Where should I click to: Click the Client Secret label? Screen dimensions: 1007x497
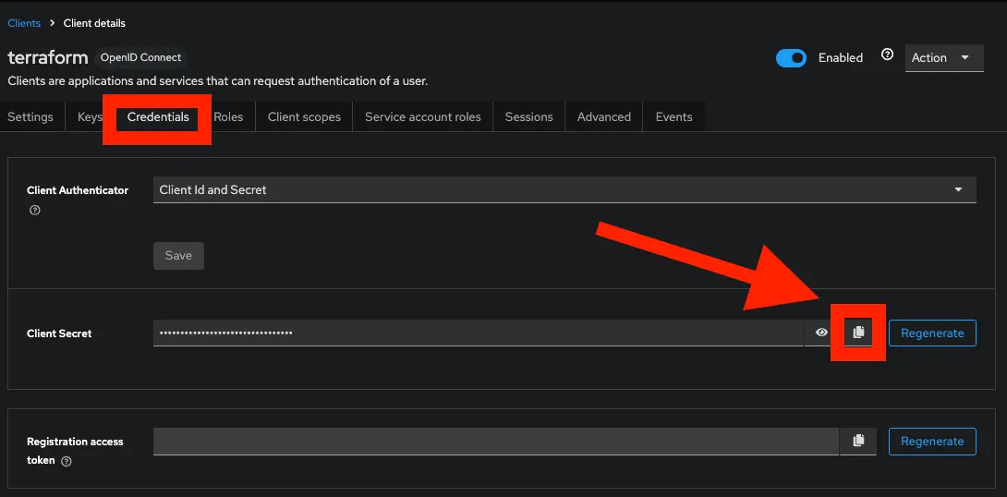(x=59, y=333)
